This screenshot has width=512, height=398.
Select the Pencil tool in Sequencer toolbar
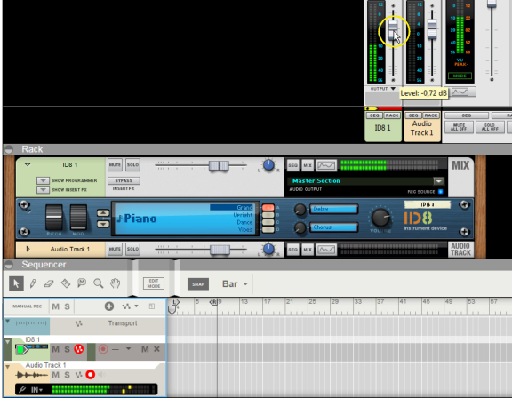coord(33,283)
